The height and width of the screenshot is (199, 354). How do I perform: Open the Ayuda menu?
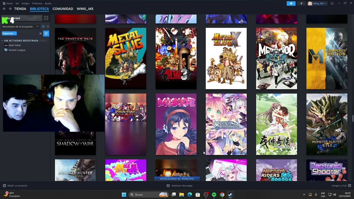(x=48, y=3)
